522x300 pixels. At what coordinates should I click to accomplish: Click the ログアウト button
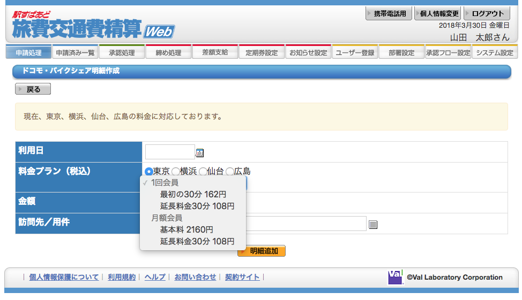(x=487, y=13)
